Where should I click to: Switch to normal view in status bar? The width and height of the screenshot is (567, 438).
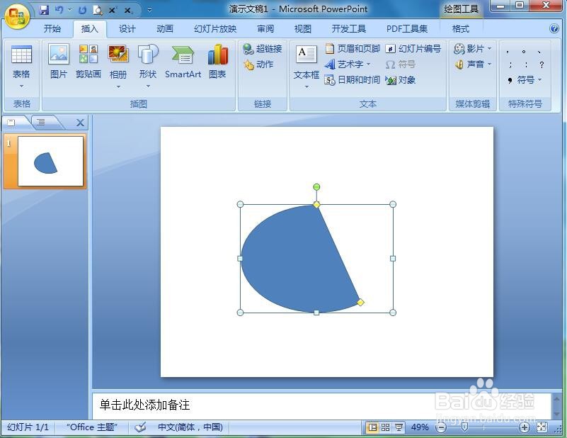click(372, 427)
